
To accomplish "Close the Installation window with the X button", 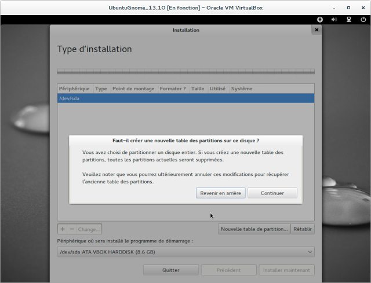I will [x=317, y=30].
